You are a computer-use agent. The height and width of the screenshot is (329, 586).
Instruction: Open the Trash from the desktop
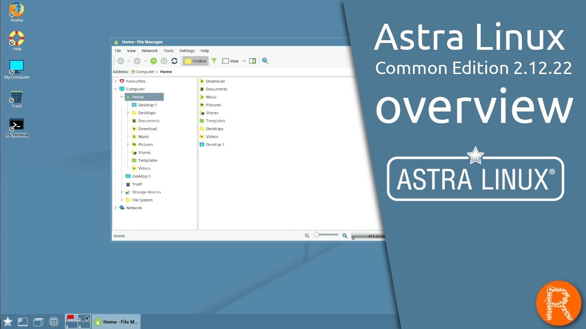[16, 96]
